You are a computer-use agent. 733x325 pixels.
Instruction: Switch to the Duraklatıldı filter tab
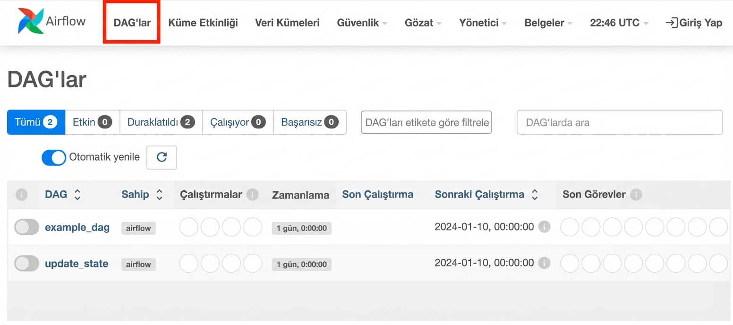pyautogui.click(x=161, y=122)
